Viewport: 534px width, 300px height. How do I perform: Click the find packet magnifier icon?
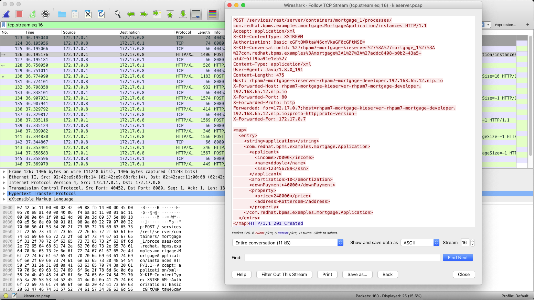[118, 14]
